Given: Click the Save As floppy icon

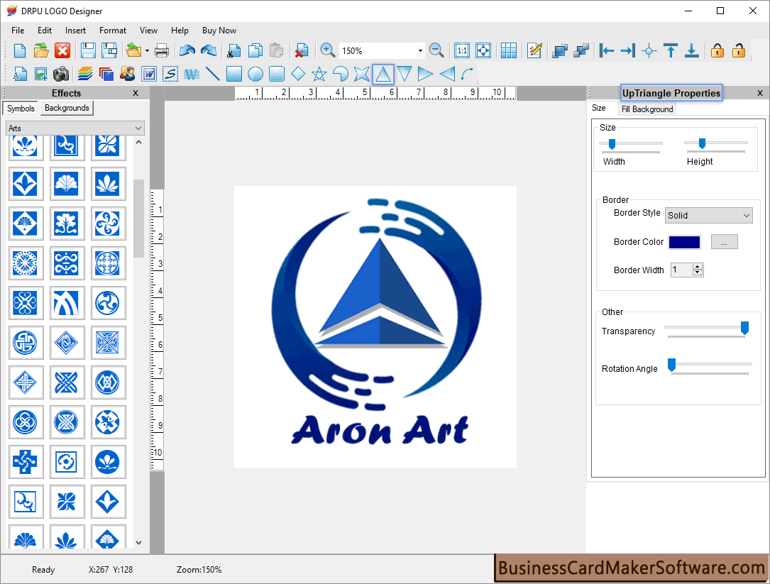Looking at the screenshot, I should pyautogui.click(x=109, y=50).
